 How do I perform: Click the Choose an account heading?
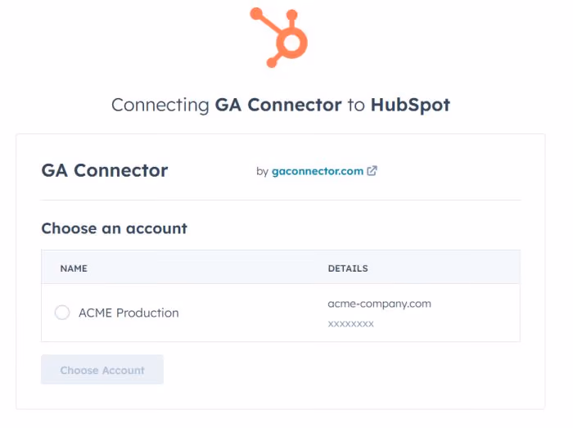(x=115, y=228)
